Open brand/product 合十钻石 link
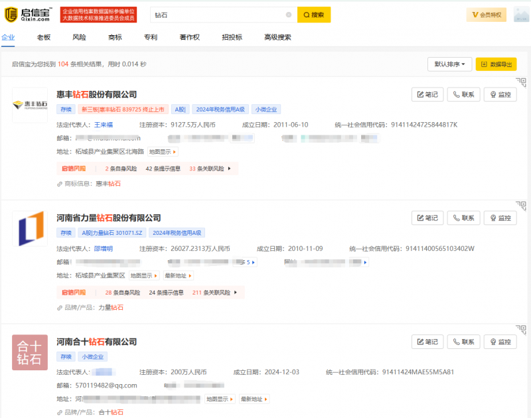Viewport: 531px width, 418px height. coord(111,412)
